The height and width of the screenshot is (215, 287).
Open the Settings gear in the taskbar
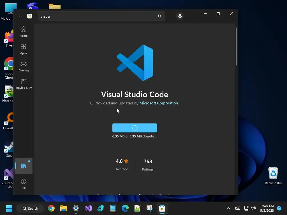point(76,208)
